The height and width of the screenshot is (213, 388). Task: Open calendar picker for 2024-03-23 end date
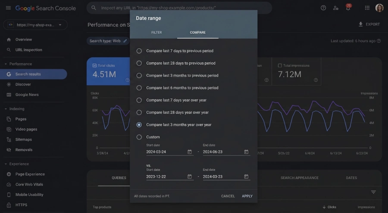tap(246, 176)
